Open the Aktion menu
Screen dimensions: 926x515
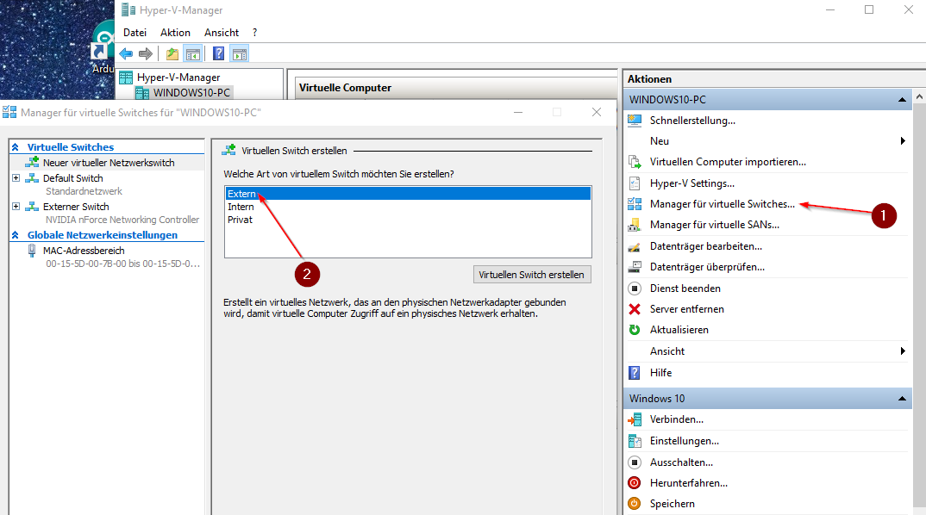coord(175,33)
